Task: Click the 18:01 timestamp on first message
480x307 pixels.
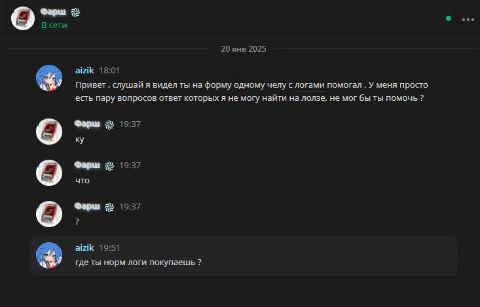Action: tap(109, 71)
